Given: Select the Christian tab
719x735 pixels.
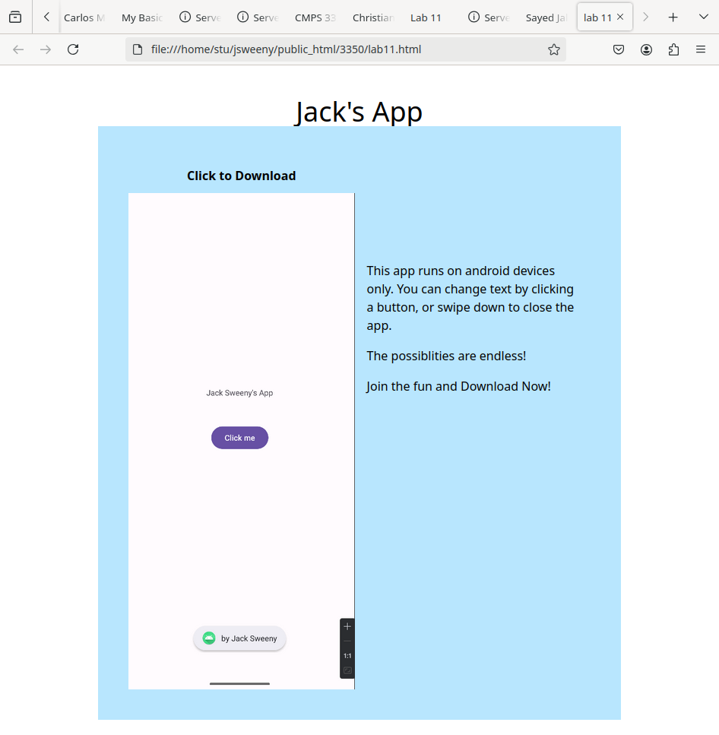Looking at the screenshot, I should point(373,17).
